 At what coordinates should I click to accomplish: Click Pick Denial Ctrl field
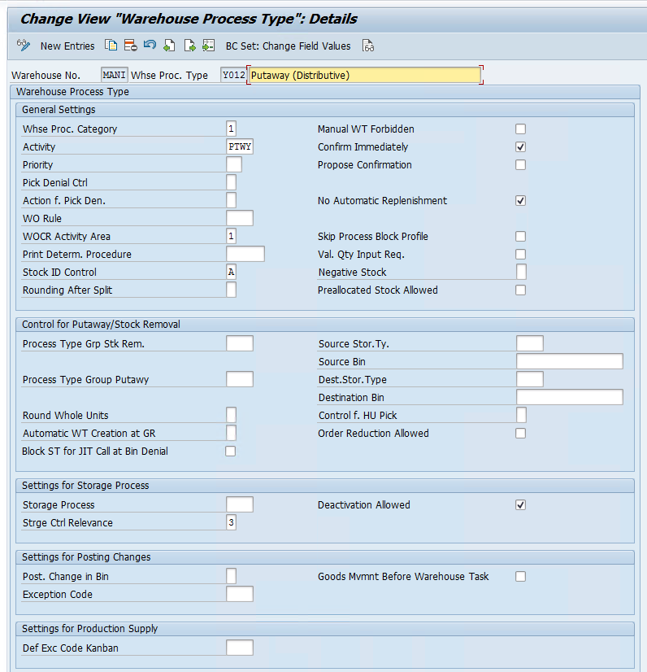(x=231, y=182)
